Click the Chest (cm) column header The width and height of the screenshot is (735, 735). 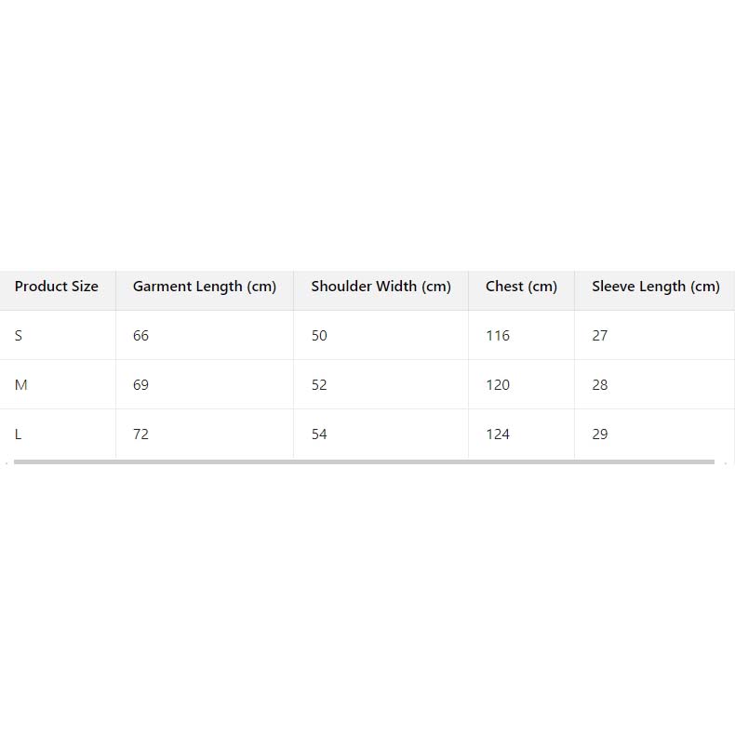(521, 287)
